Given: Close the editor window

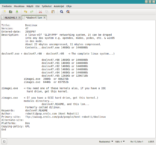Looking at the screenshot, I should (154, 2).
